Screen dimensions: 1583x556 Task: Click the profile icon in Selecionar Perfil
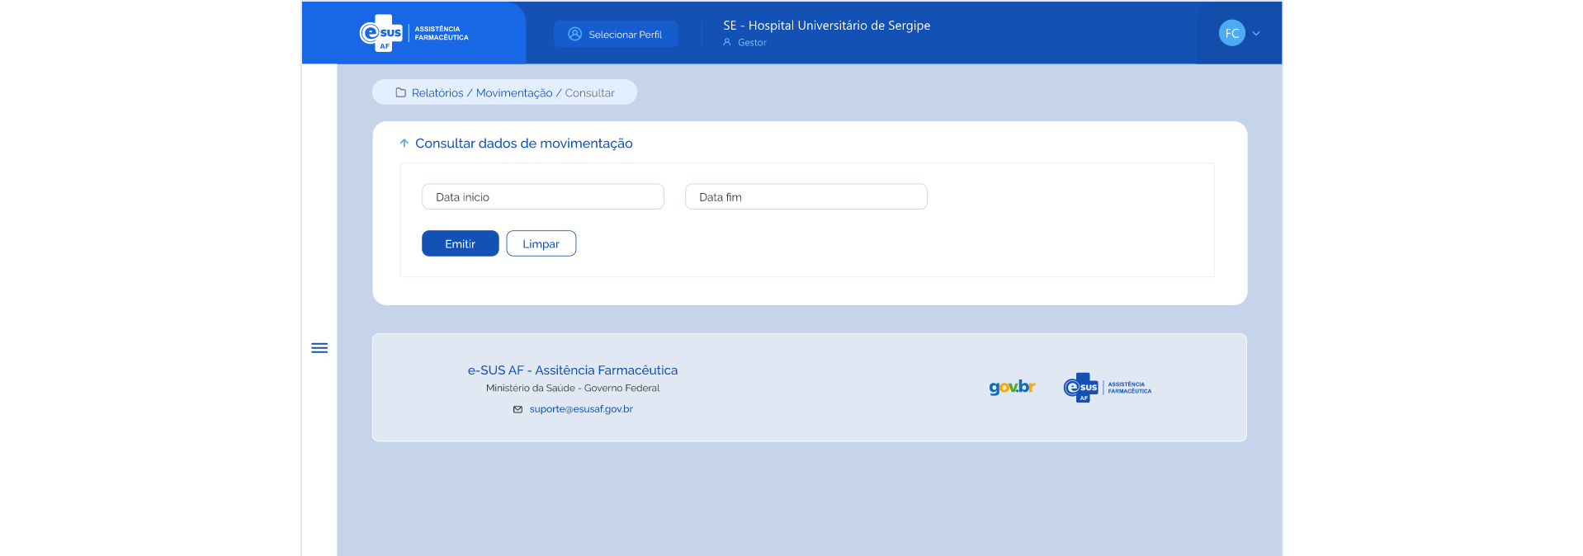tap(575, 34)
